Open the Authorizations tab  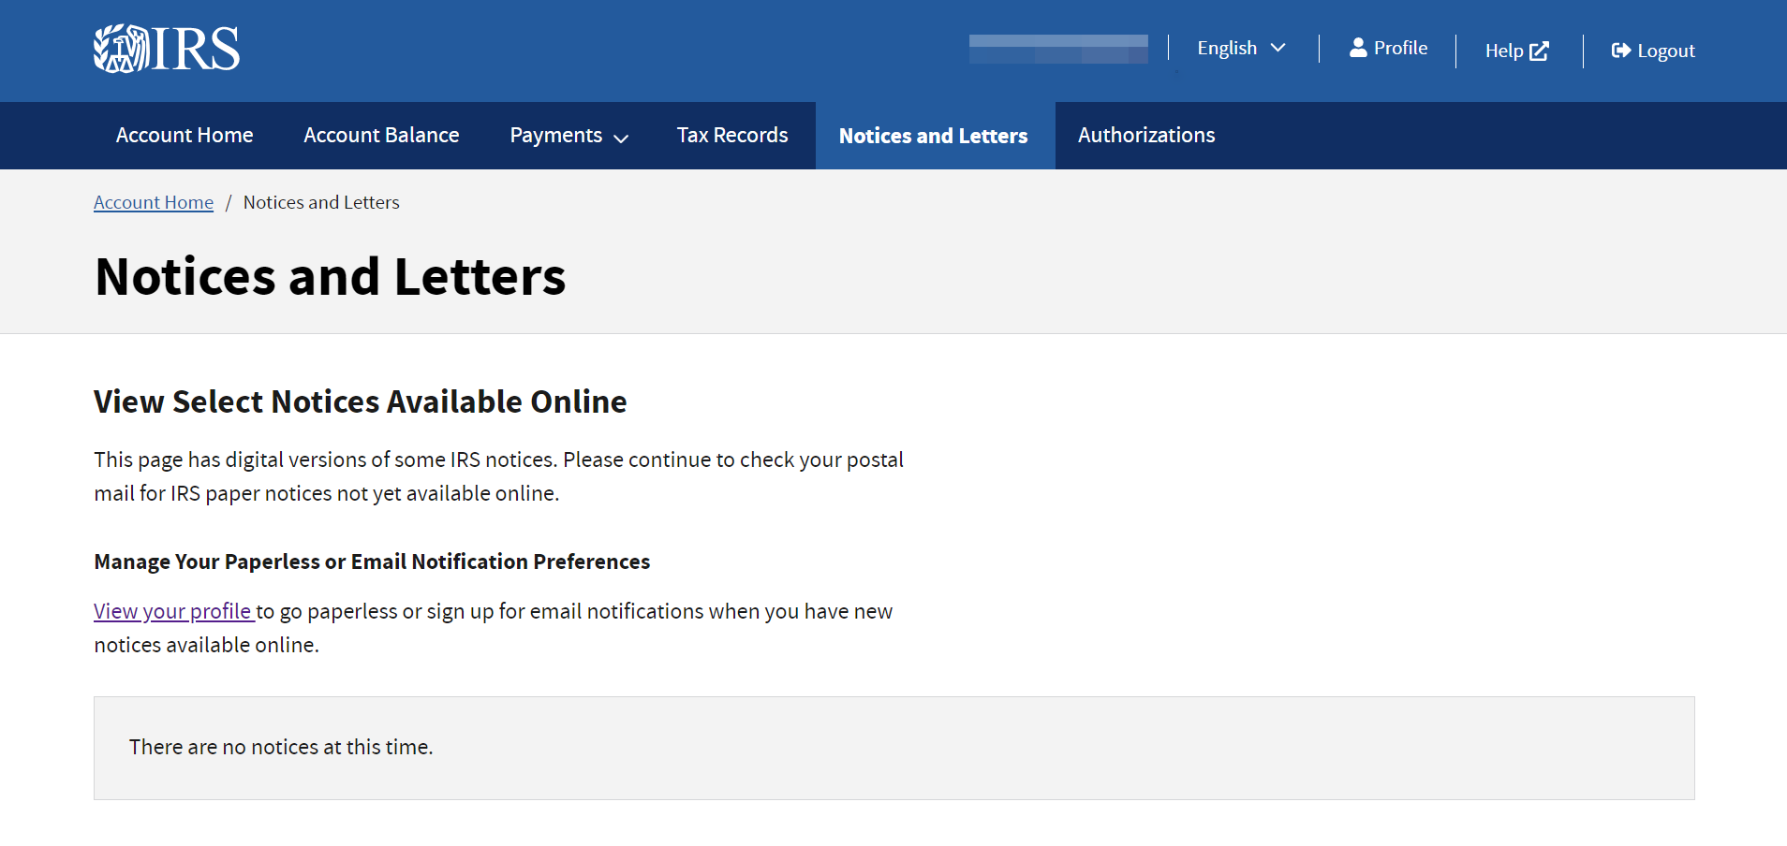point(1146,136)
